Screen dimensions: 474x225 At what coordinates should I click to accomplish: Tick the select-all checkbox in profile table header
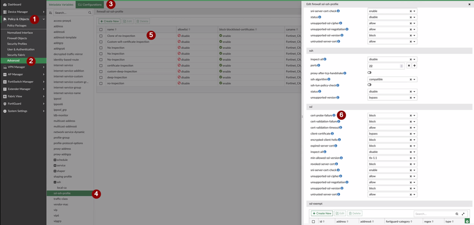pos(101,30)
